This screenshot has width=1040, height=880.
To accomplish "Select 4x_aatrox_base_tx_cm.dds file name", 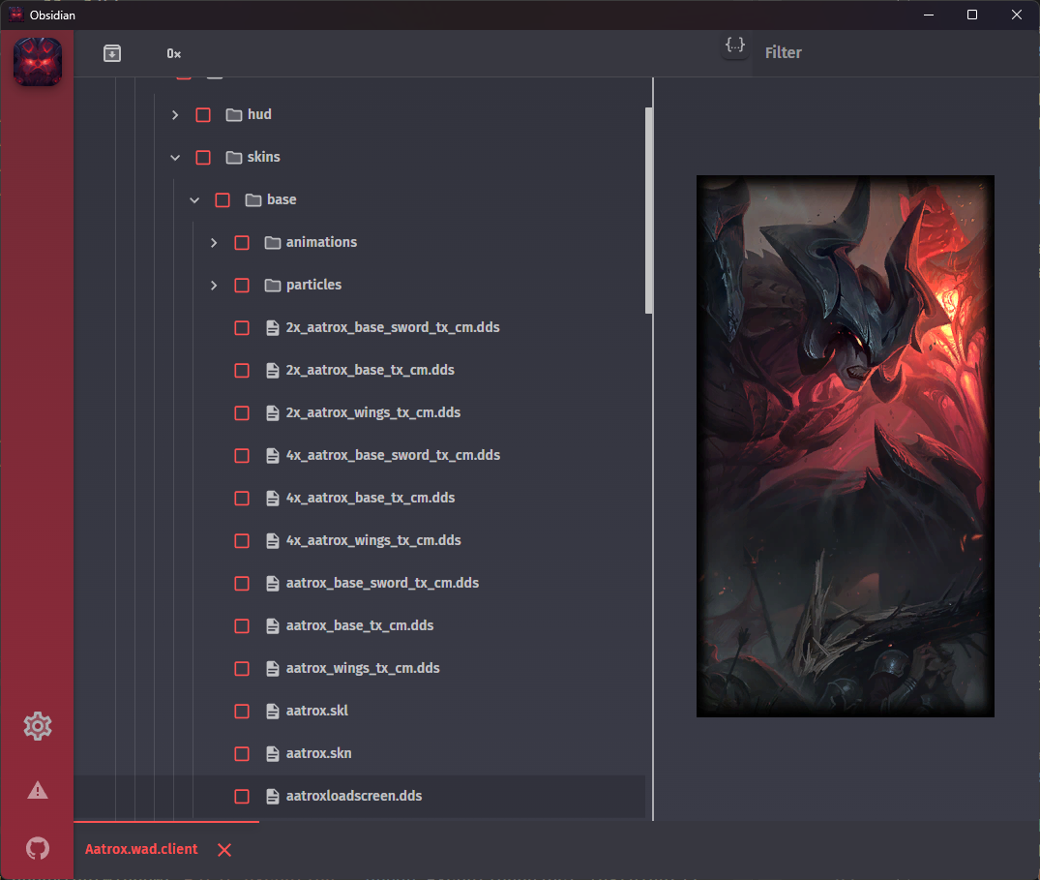I will pos(371,498).
